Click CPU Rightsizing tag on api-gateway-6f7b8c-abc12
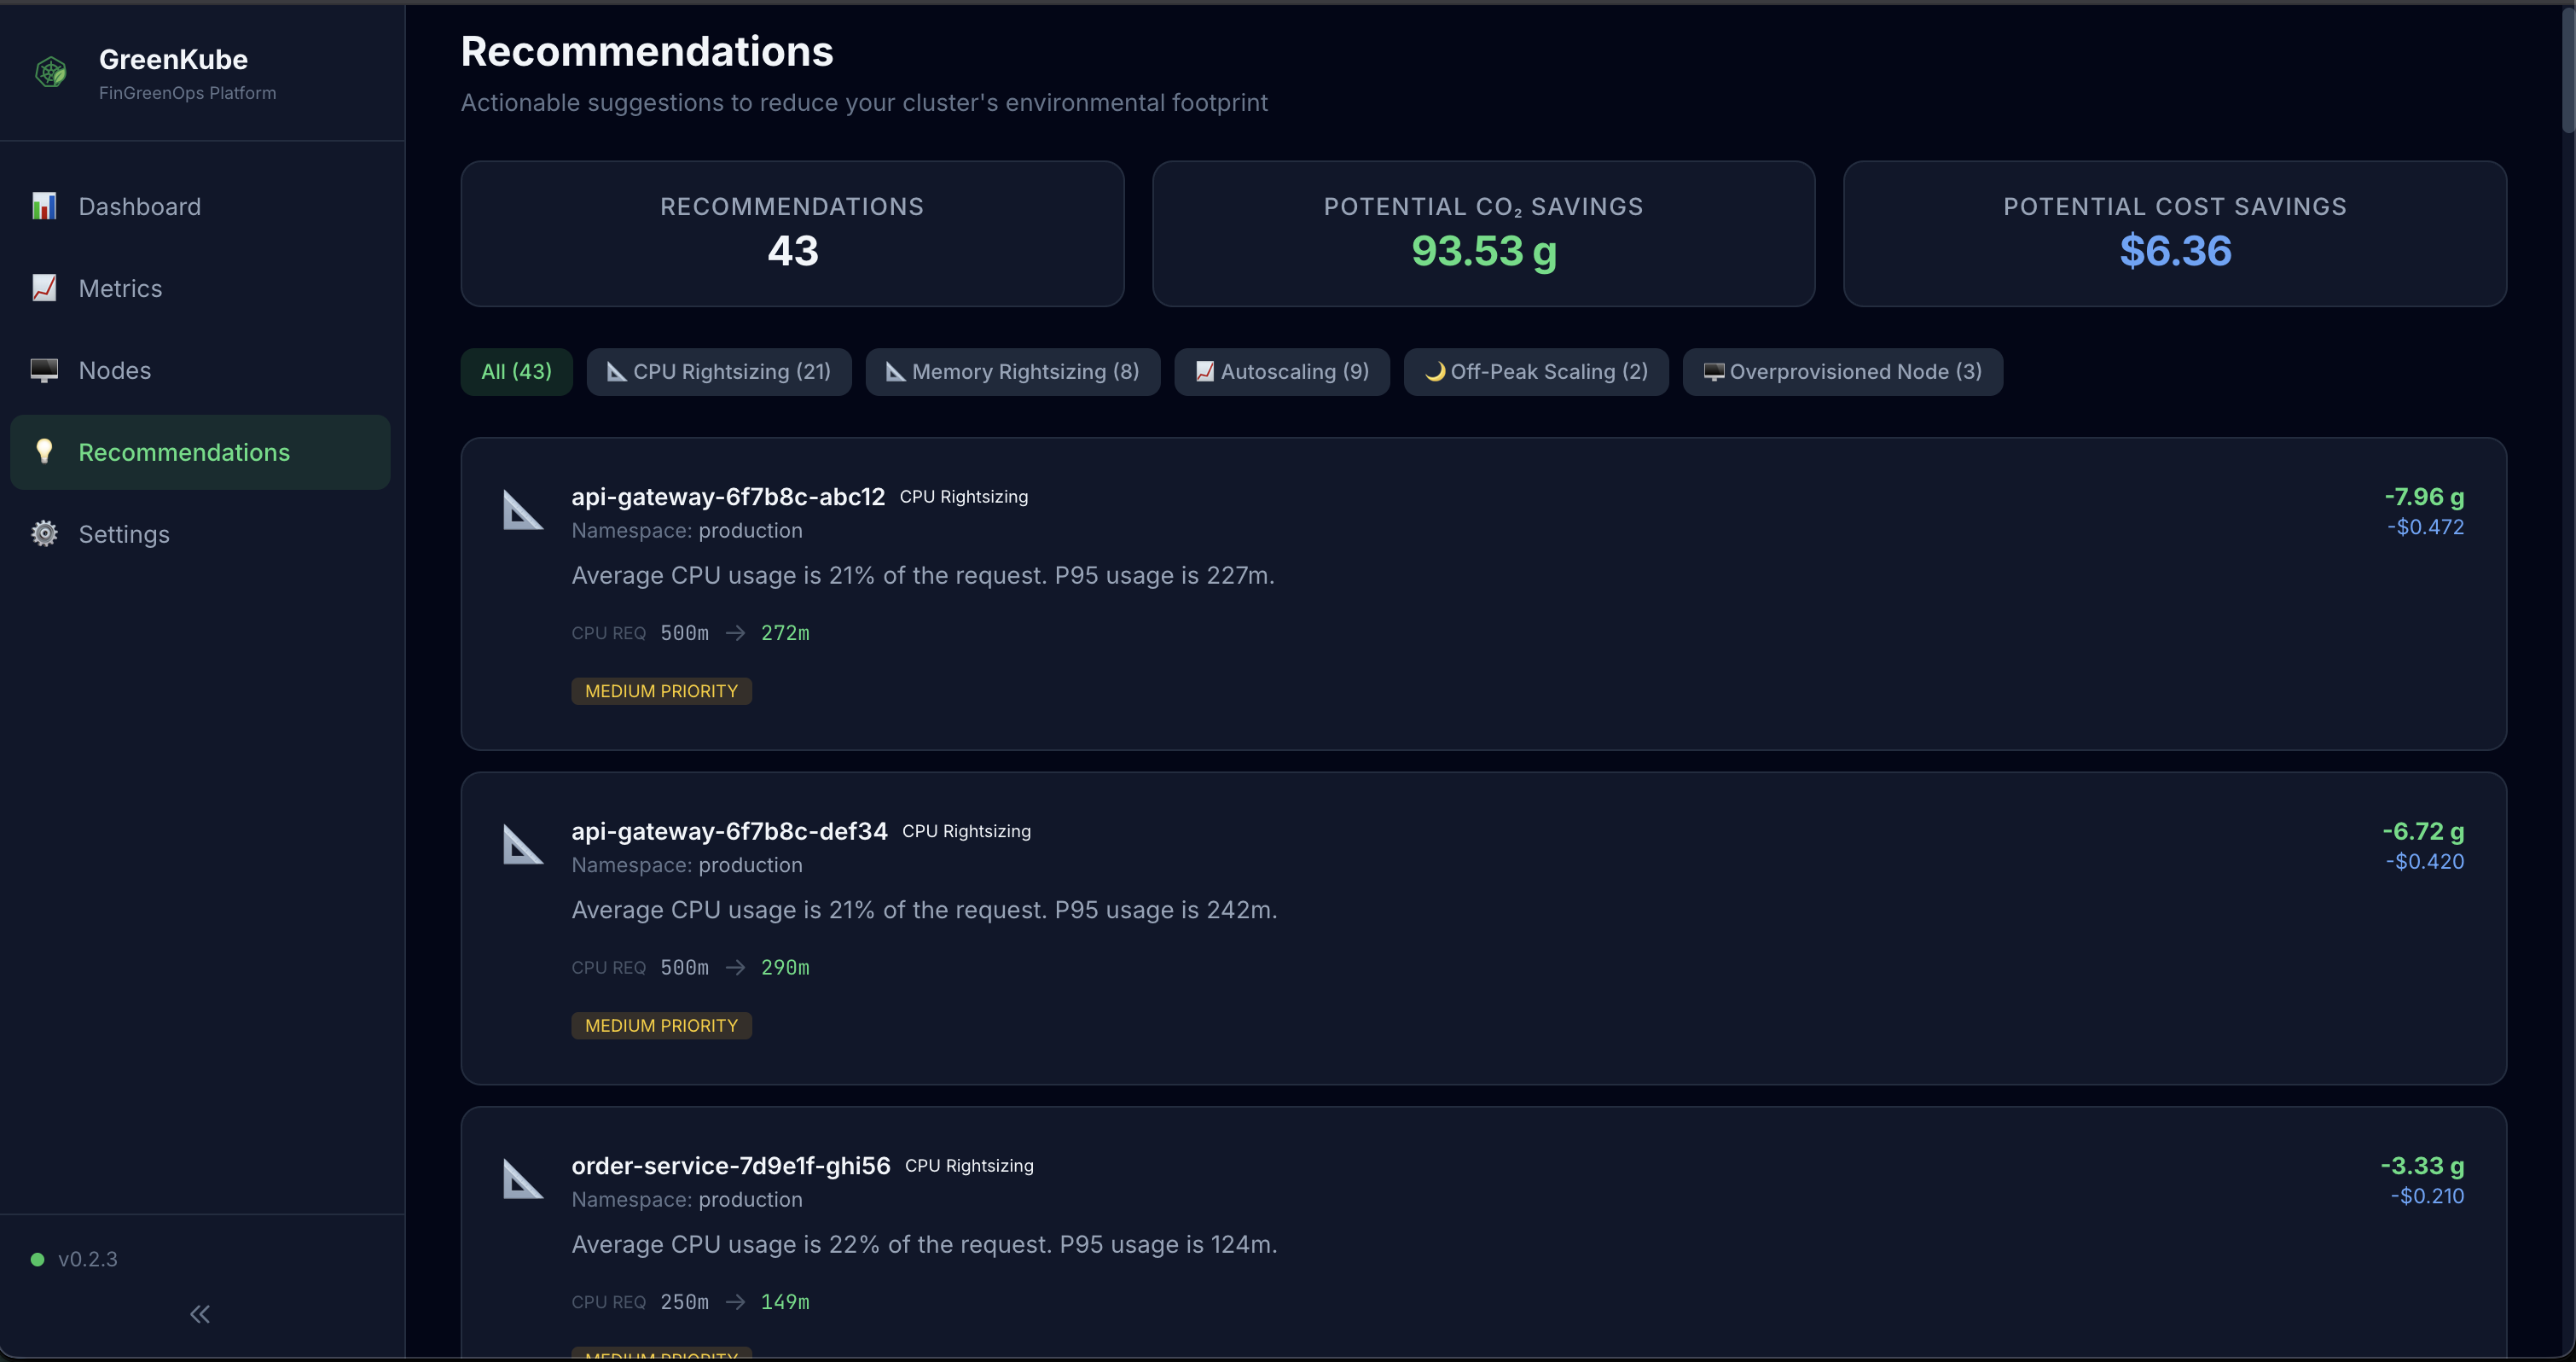 tap(964, 497)
